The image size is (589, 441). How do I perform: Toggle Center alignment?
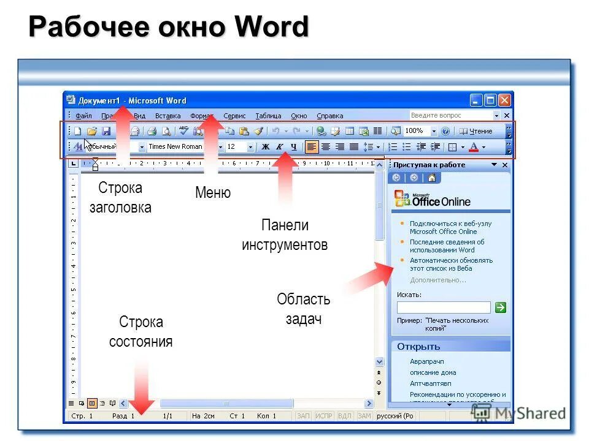(x=326, y=146)
